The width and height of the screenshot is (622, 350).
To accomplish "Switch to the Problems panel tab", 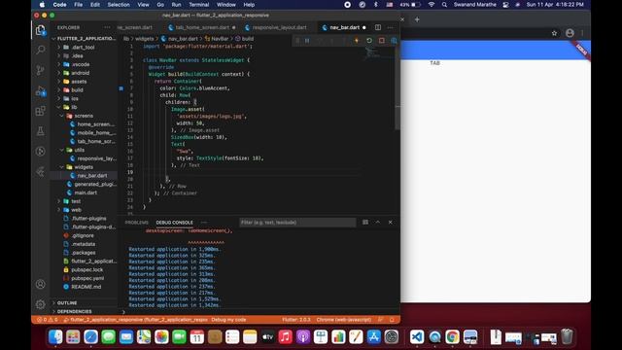I will tap(136, 223).
